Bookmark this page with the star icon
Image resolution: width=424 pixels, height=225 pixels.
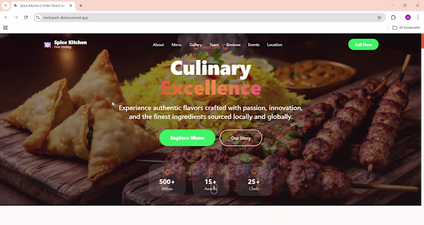click(x=379, y=17)
